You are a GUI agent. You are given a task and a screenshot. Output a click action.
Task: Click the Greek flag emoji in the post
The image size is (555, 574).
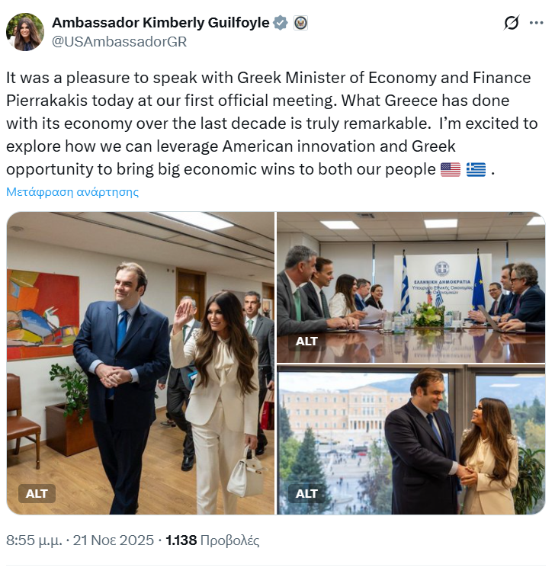click(x=476, y=169)
